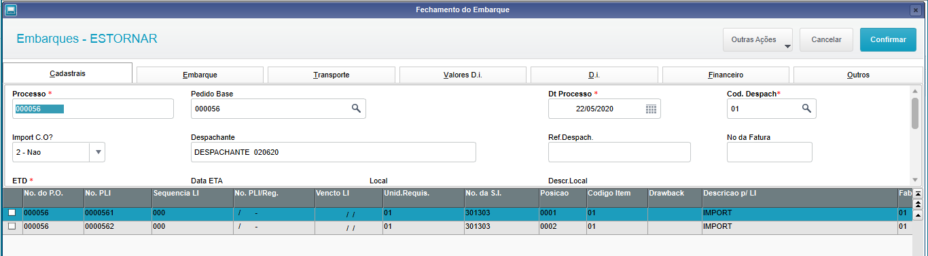Tick the checkbox for row PLI 0000562

(x=12, y=226)
